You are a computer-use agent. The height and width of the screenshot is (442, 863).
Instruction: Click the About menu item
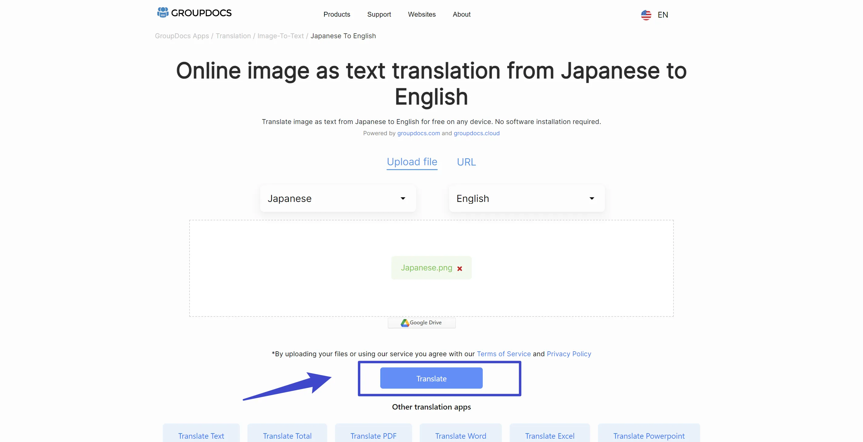(462, 14)
